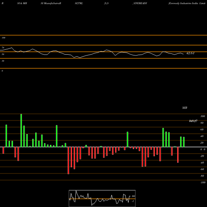Select the MR value 348.27
Screen dimensions: 207x207
click(193, 121)
